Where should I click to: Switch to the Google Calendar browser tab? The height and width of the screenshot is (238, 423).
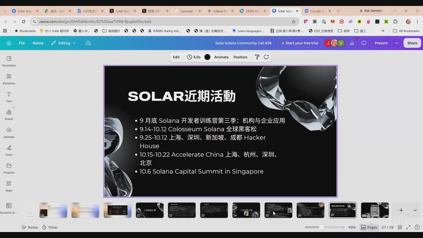coord(318,11)
